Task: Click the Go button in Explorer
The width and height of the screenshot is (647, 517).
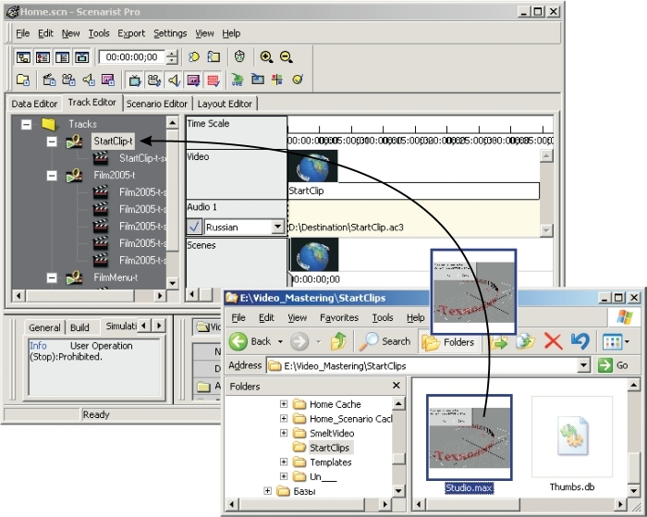Action: click(614, 365)
